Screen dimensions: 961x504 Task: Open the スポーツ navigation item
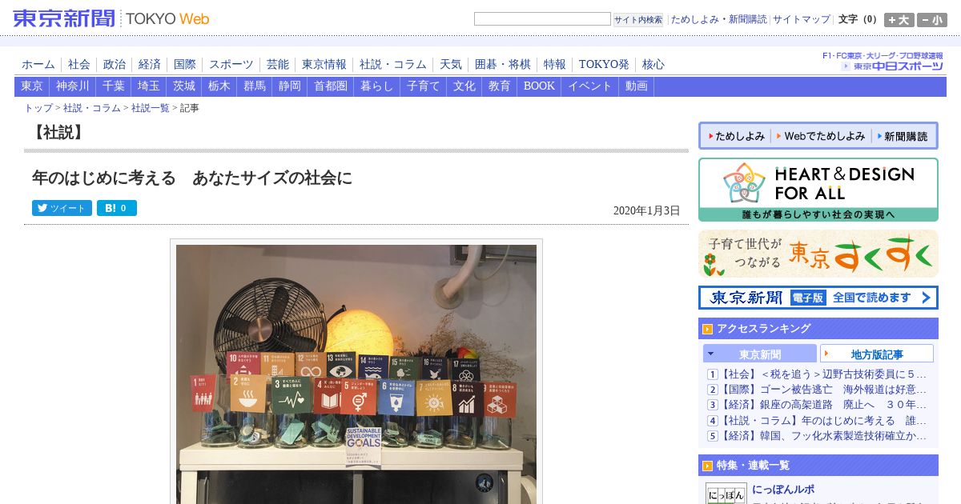point(231,65)
